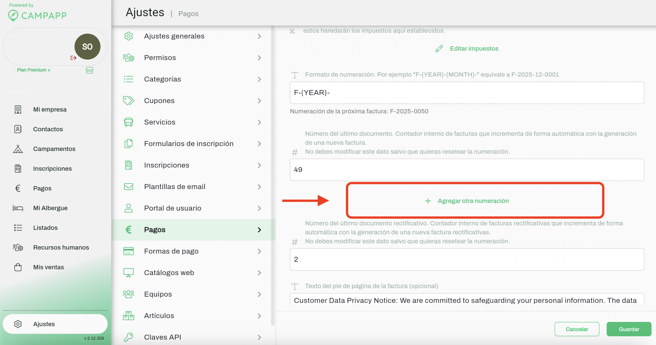Screen dimensions: 656x345
Task: Click the Servicios bus icon
Action: coord(128,122)
